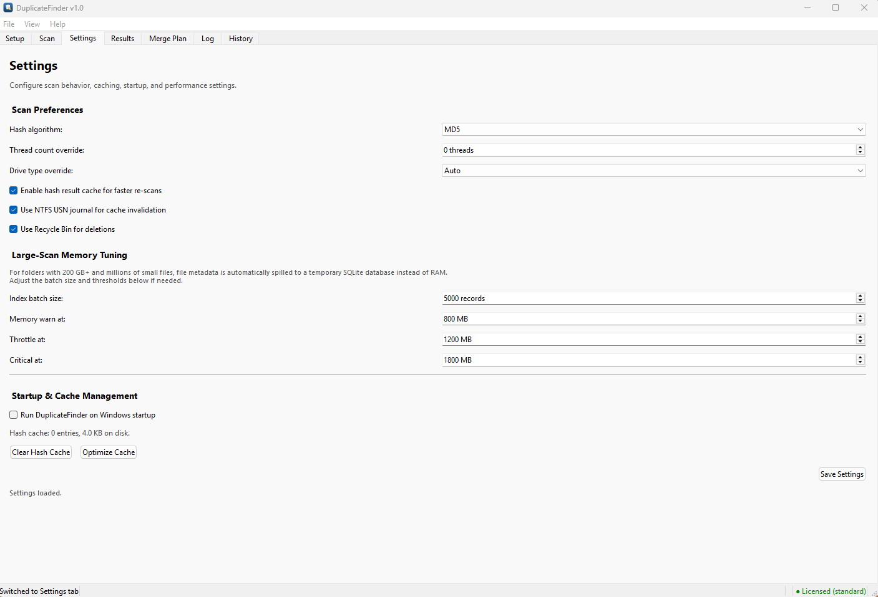Show the Log tab
878x597 pixels.
pos(208,39)
